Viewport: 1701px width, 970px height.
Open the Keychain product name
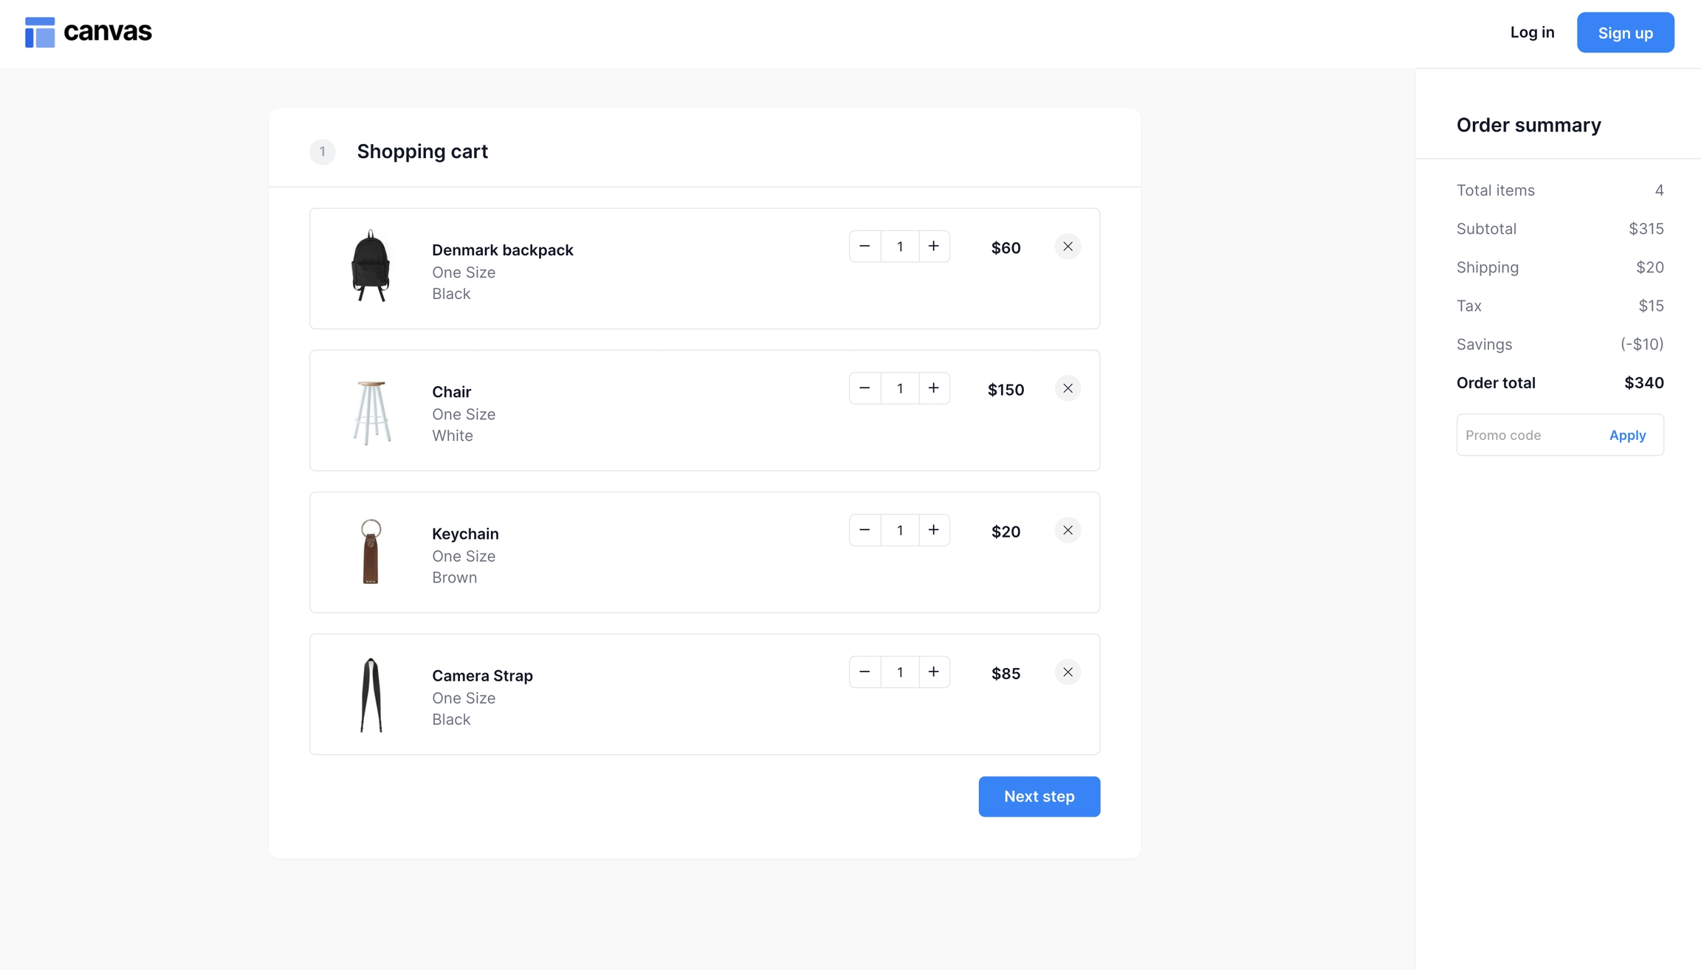(465, 534)
